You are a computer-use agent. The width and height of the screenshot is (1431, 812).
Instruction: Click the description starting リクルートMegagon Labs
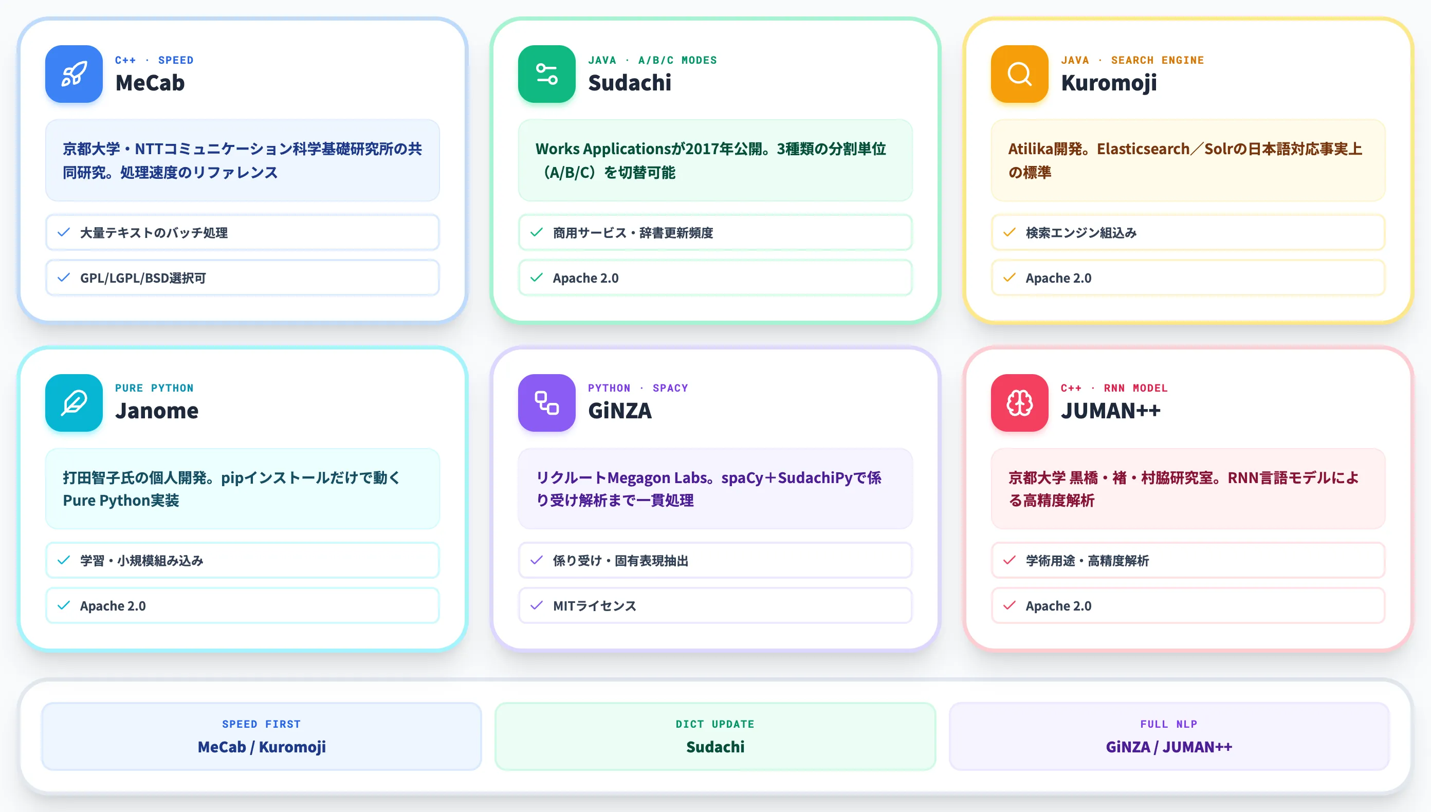coord(709,489)
